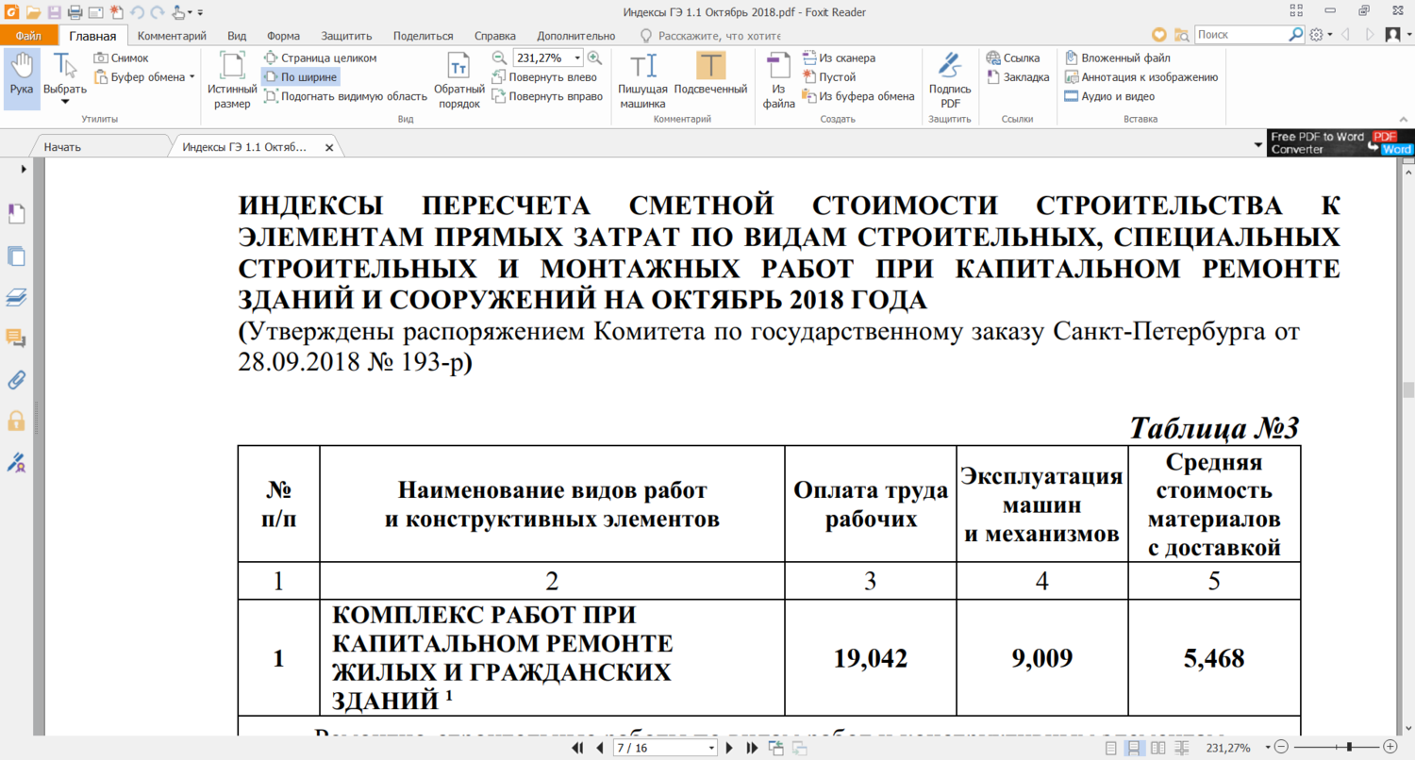1415x760 pixels.
Task: Add a Ссылка link
Action: (x=1013, y=58)
